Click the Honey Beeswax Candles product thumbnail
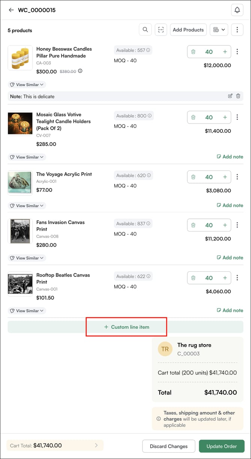 [20, 58]
